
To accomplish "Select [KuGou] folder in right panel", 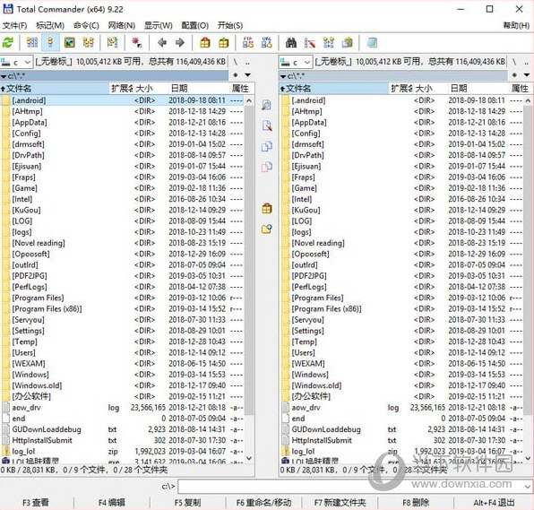I will point(401,210).
